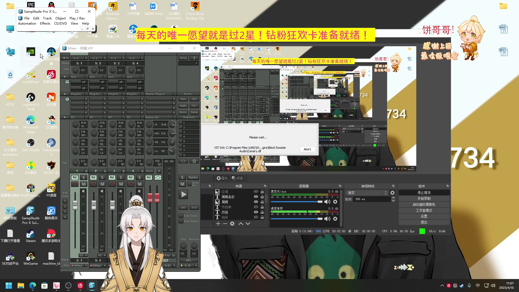The image size is (519, 292).
Task: Move source down with arrow icon
Action: tap(248, 224)
